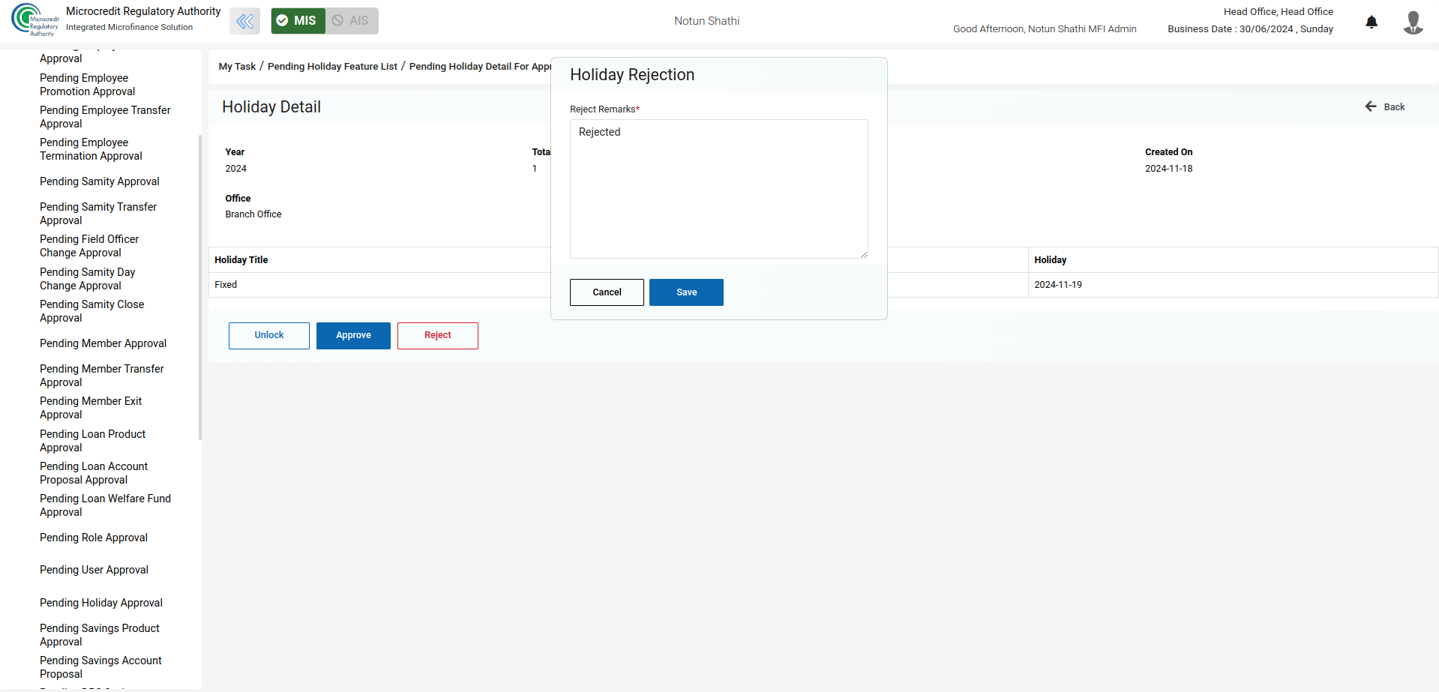Open notifications bell icon

(x=1371, y=22)
